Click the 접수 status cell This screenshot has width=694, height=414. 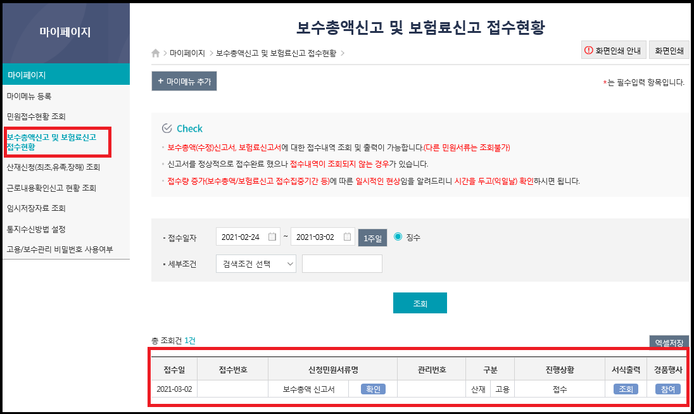(x=560, y=389)
